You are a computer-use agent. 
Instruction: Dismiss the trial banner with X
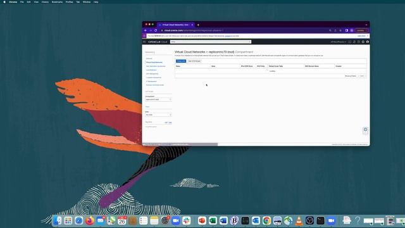[x=368, y=36]
